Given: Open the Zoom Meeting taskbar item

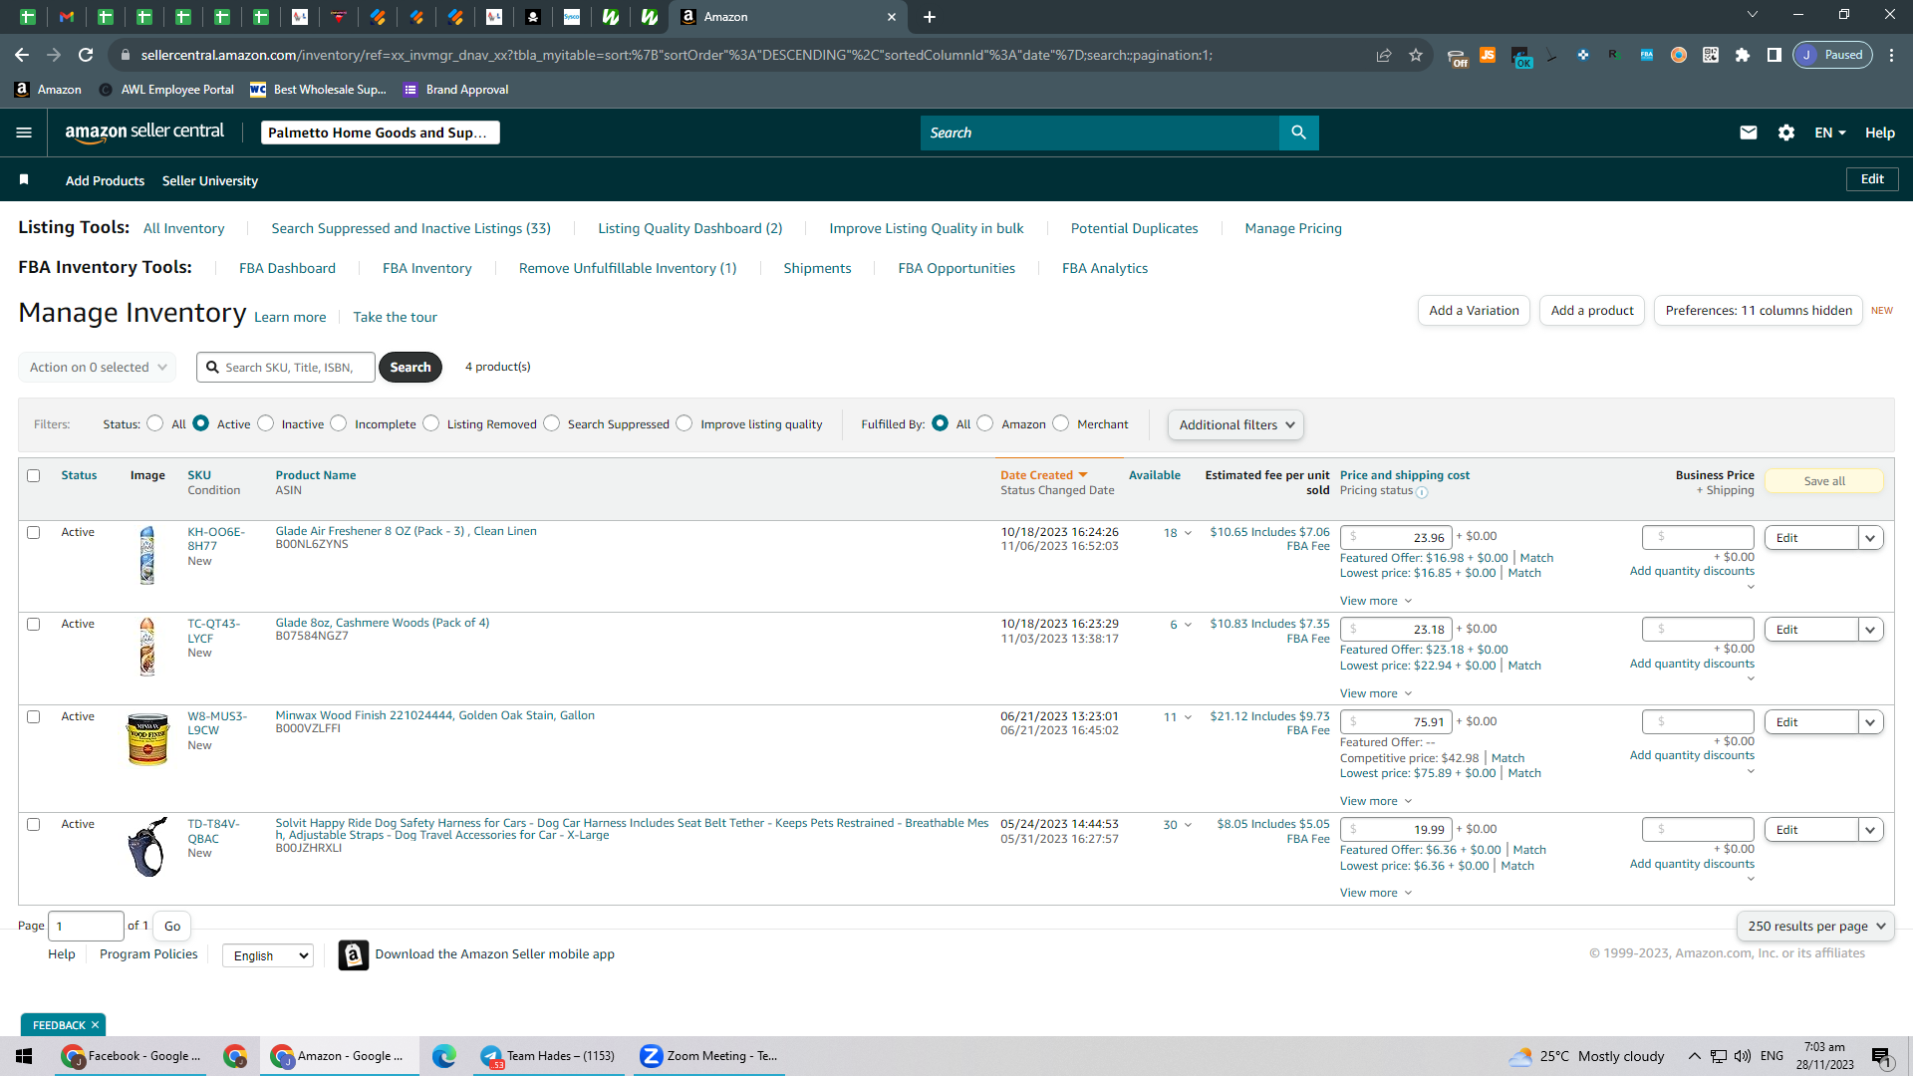Looking at the screenshot, I should [x=708, y=1056].
